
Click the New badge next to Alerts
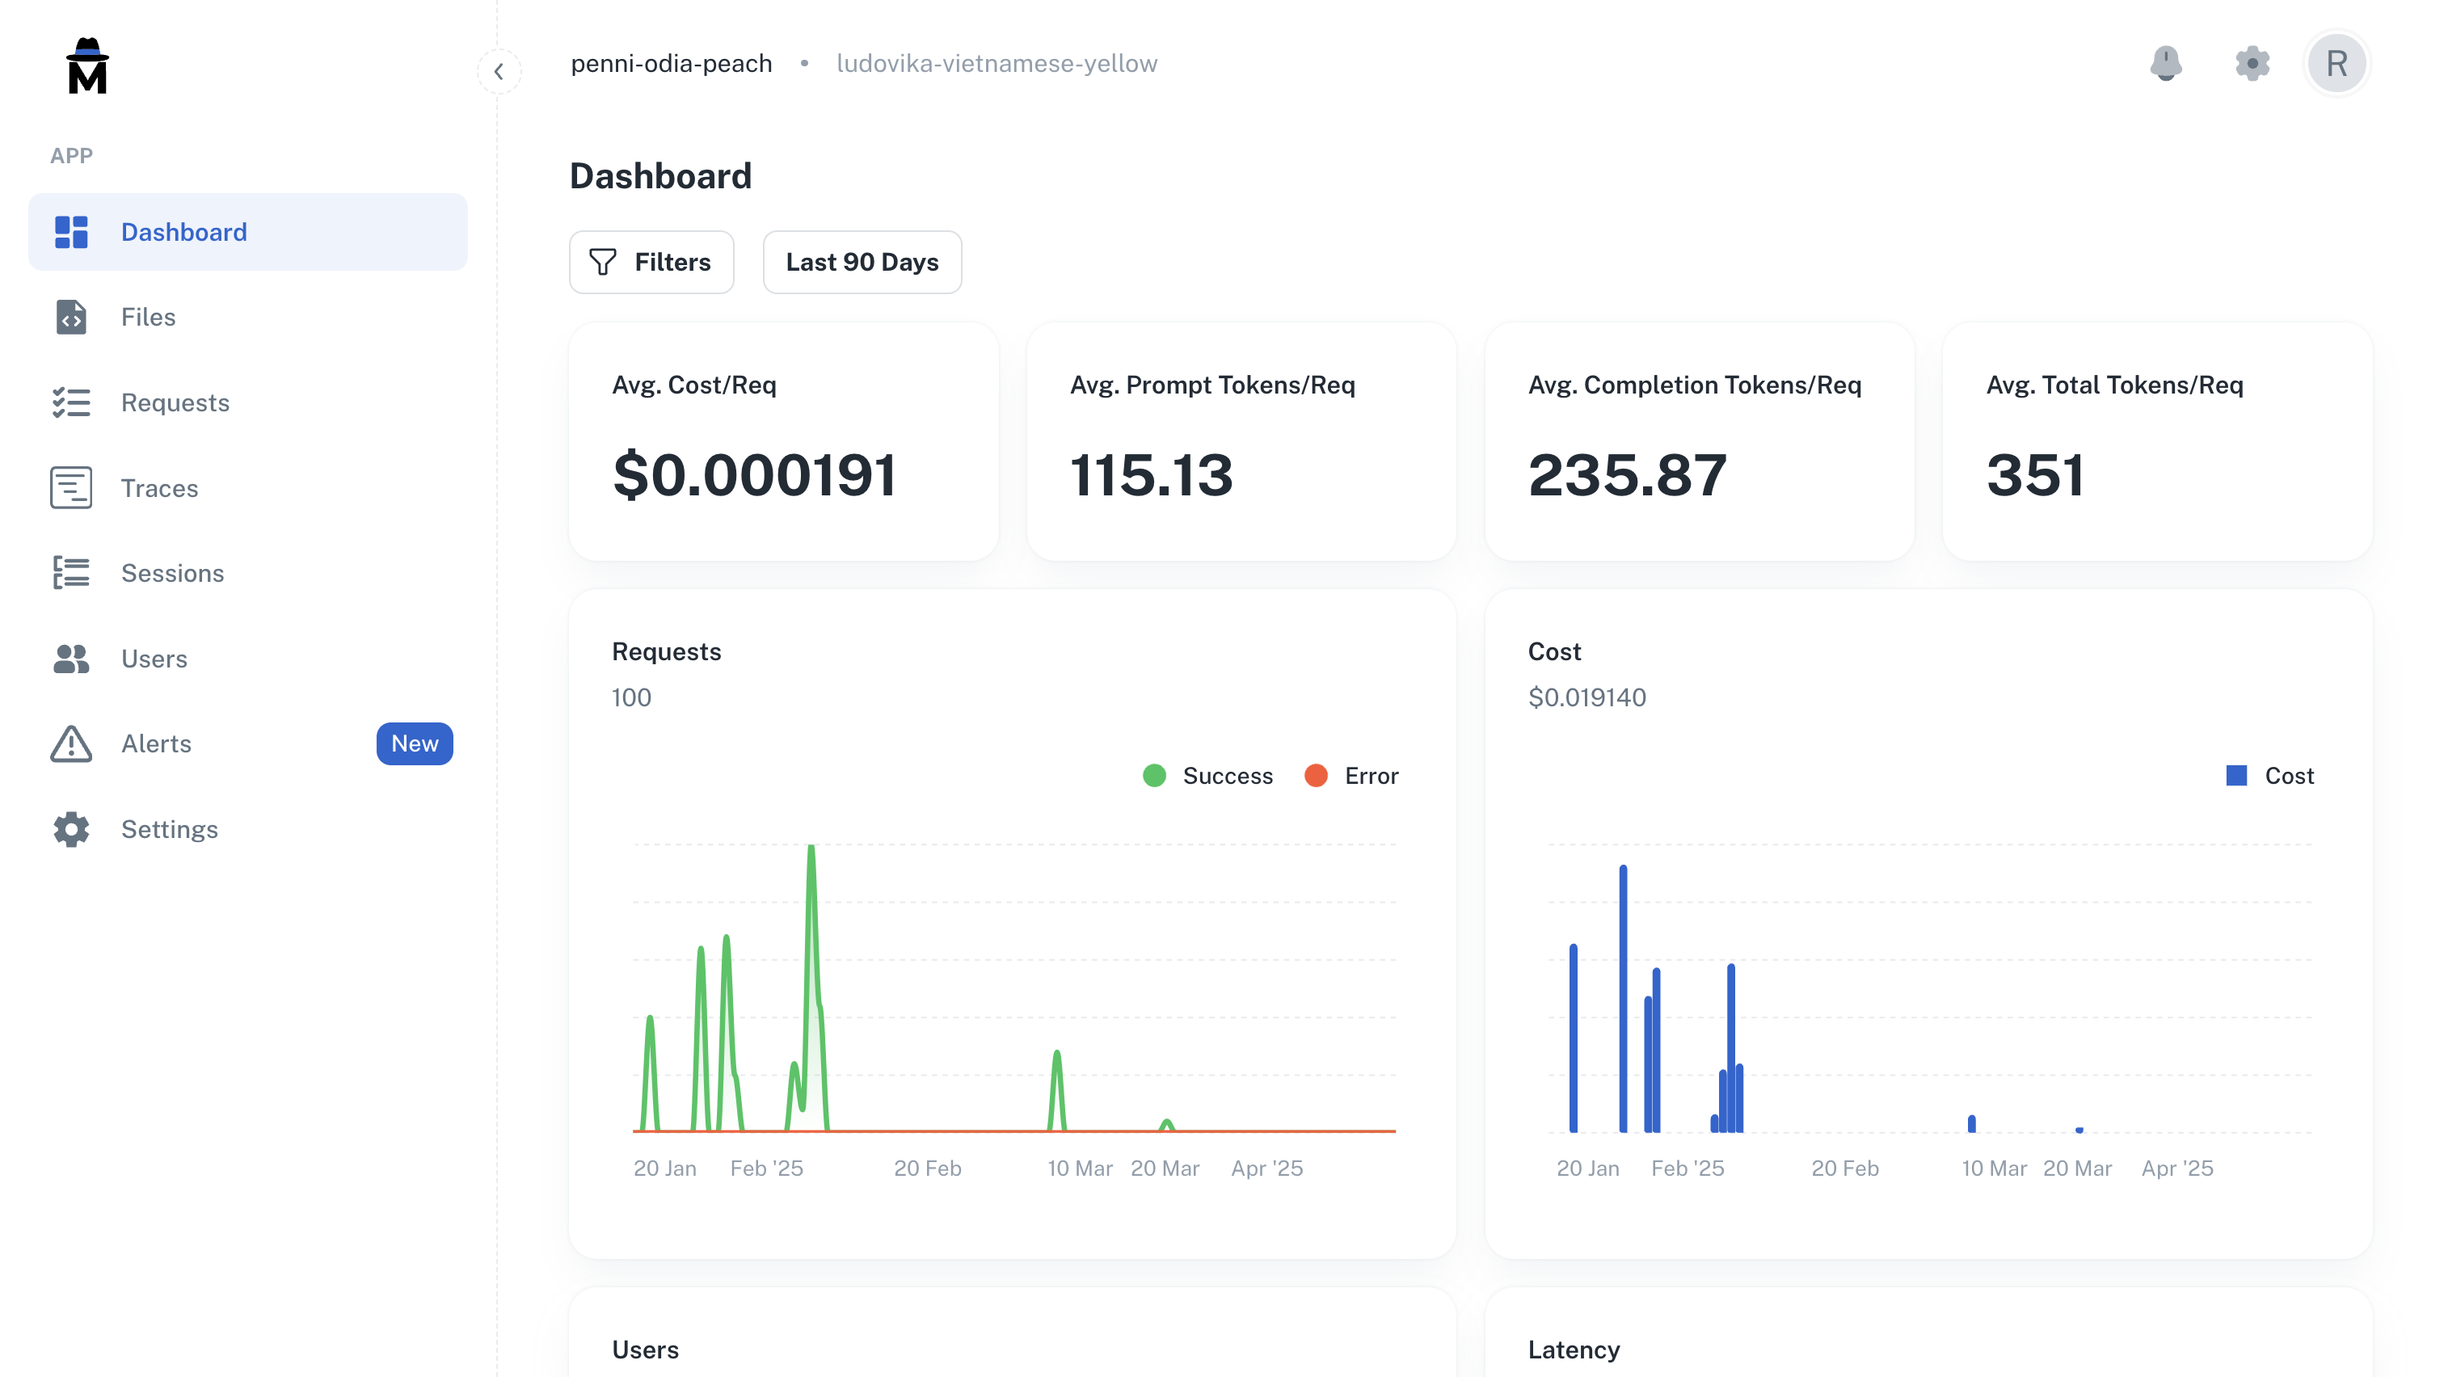415,743
